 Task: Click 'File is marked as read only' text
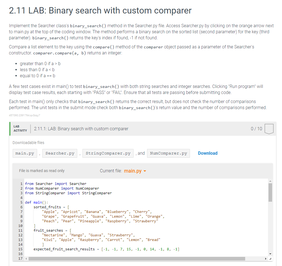(x=42, y=171)
